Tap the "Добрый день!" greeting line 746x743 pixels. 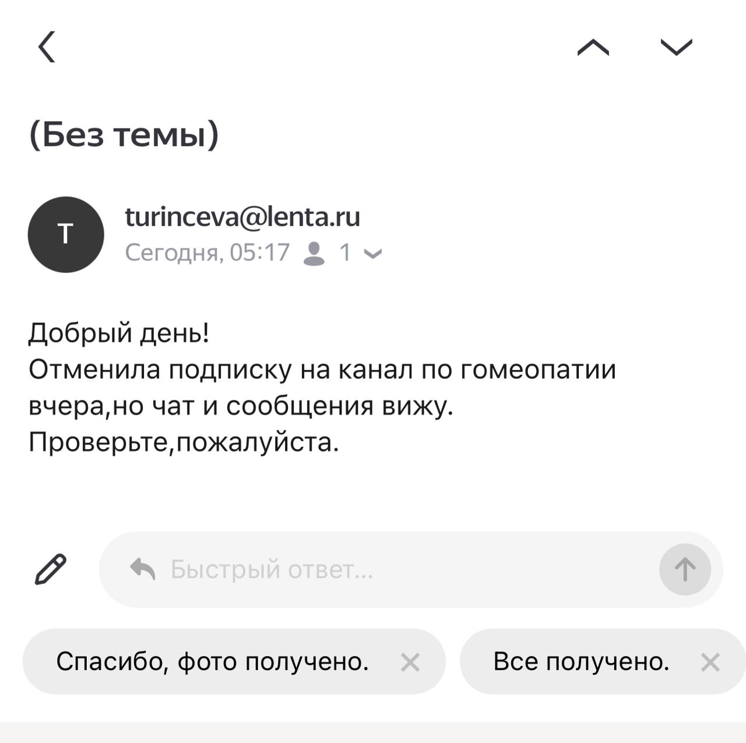(119, 333)
